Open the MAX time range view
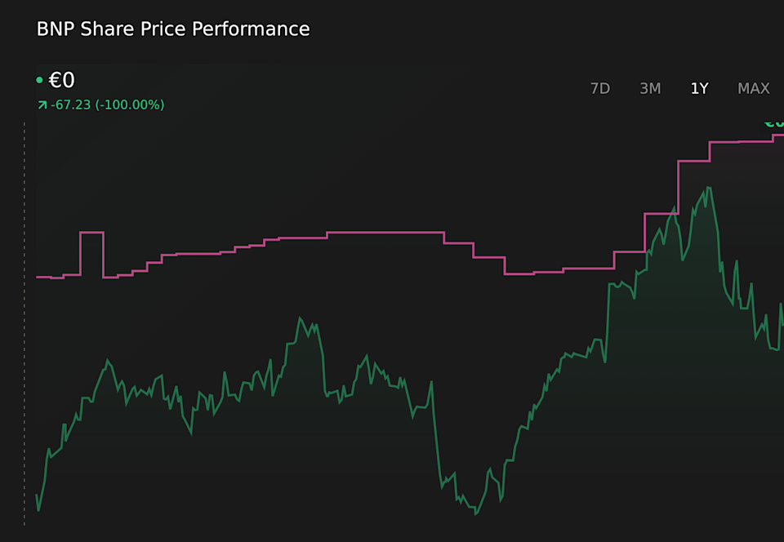This screenshot has width=784, height=542. tap(753, 88)
